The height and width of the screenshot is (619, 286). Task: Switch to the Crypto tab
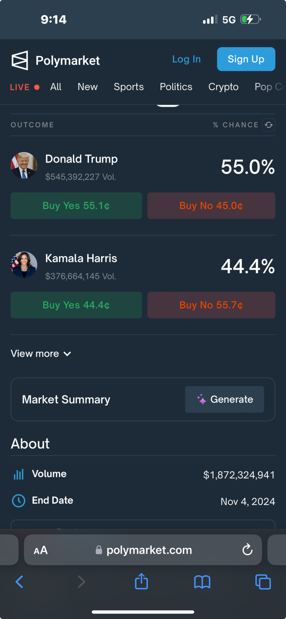pyautogui.click(x=223, y=87)
